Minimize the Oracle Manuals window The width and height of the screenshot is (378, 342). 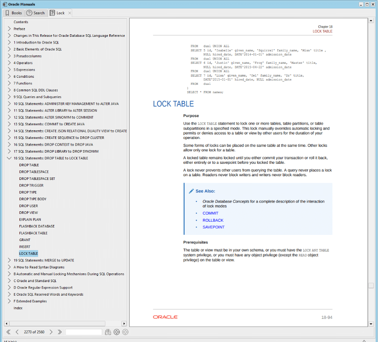(x=361, y=4)
